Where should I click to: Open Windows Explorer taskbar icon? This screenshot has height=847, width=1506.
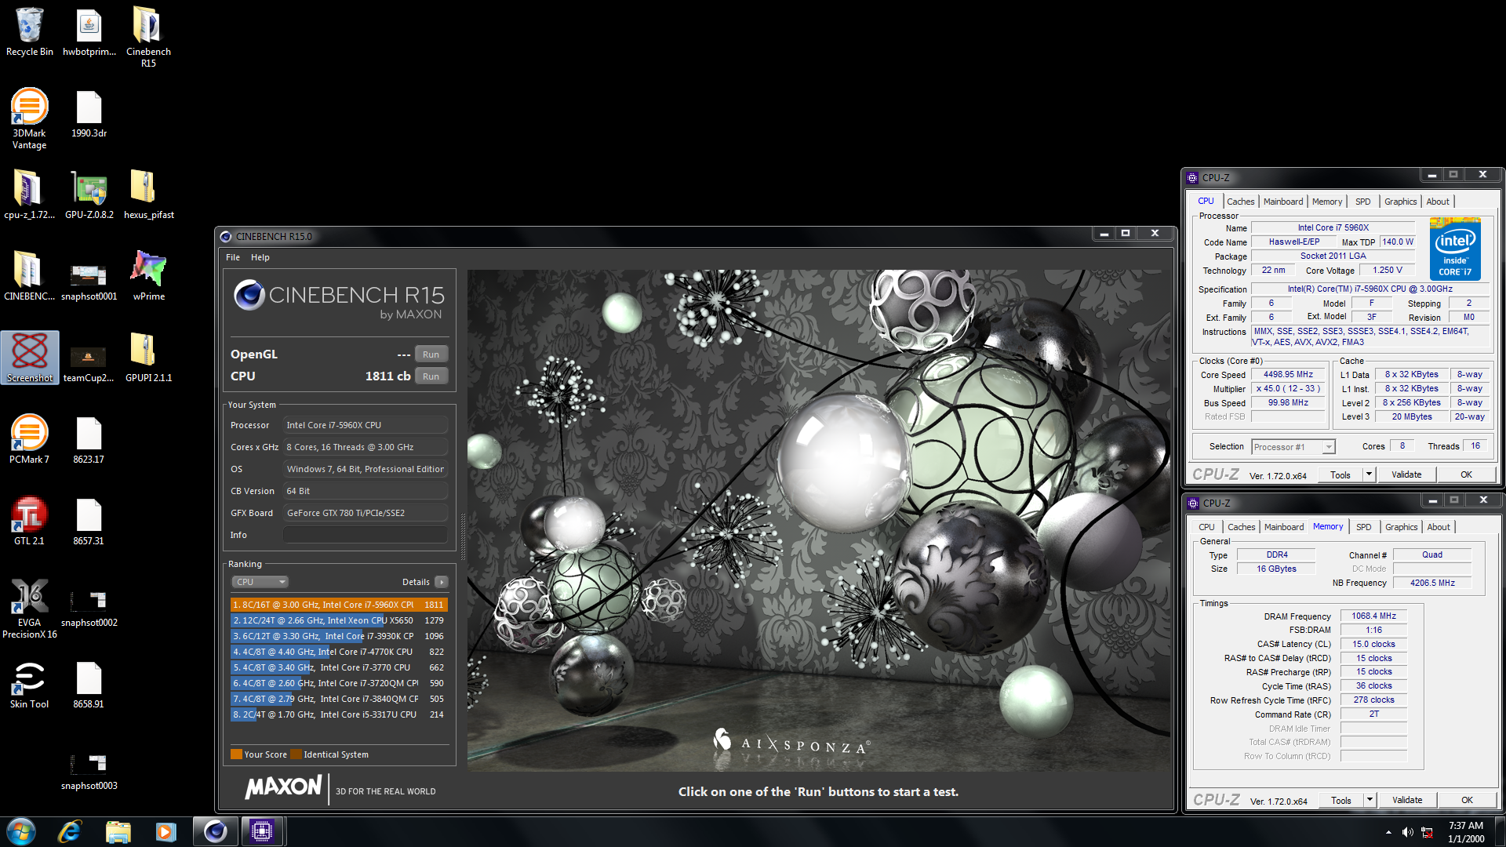click(x=118, y=831)
